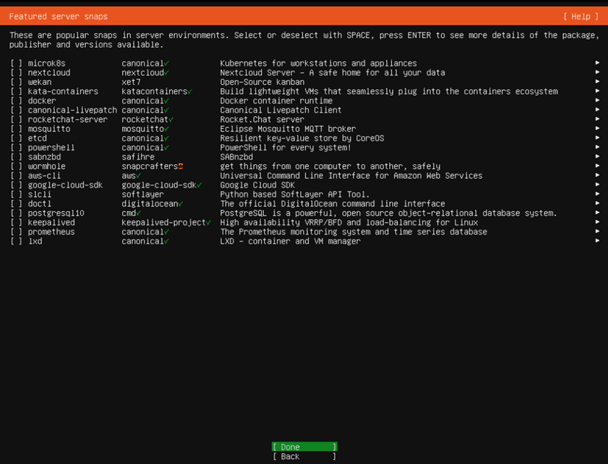This screenshot has width=608, height=464.
Task: Expand the powershell row arrow
Action: tap(597, 147)
